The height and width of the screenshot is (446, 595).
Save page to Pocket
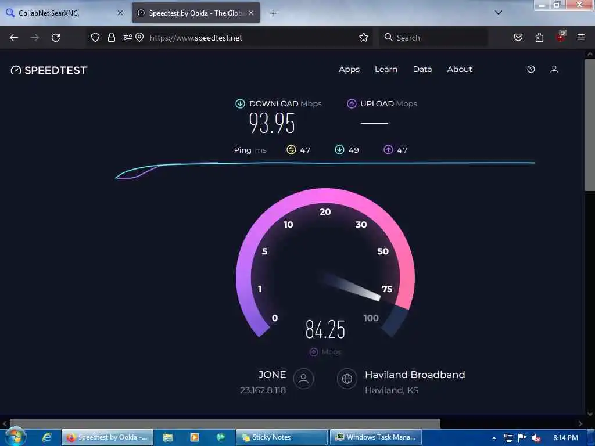pos(518,37)
